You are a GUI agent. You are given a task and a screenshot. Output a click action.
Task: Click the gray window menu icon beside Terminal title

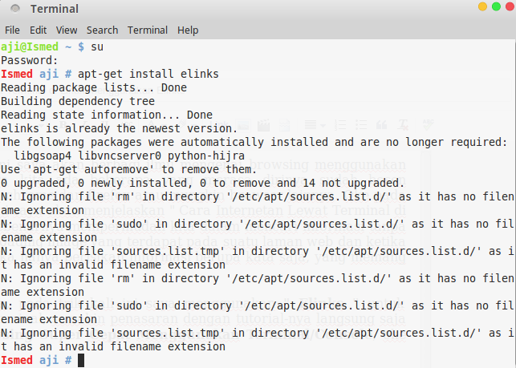[x=15, y=9]
